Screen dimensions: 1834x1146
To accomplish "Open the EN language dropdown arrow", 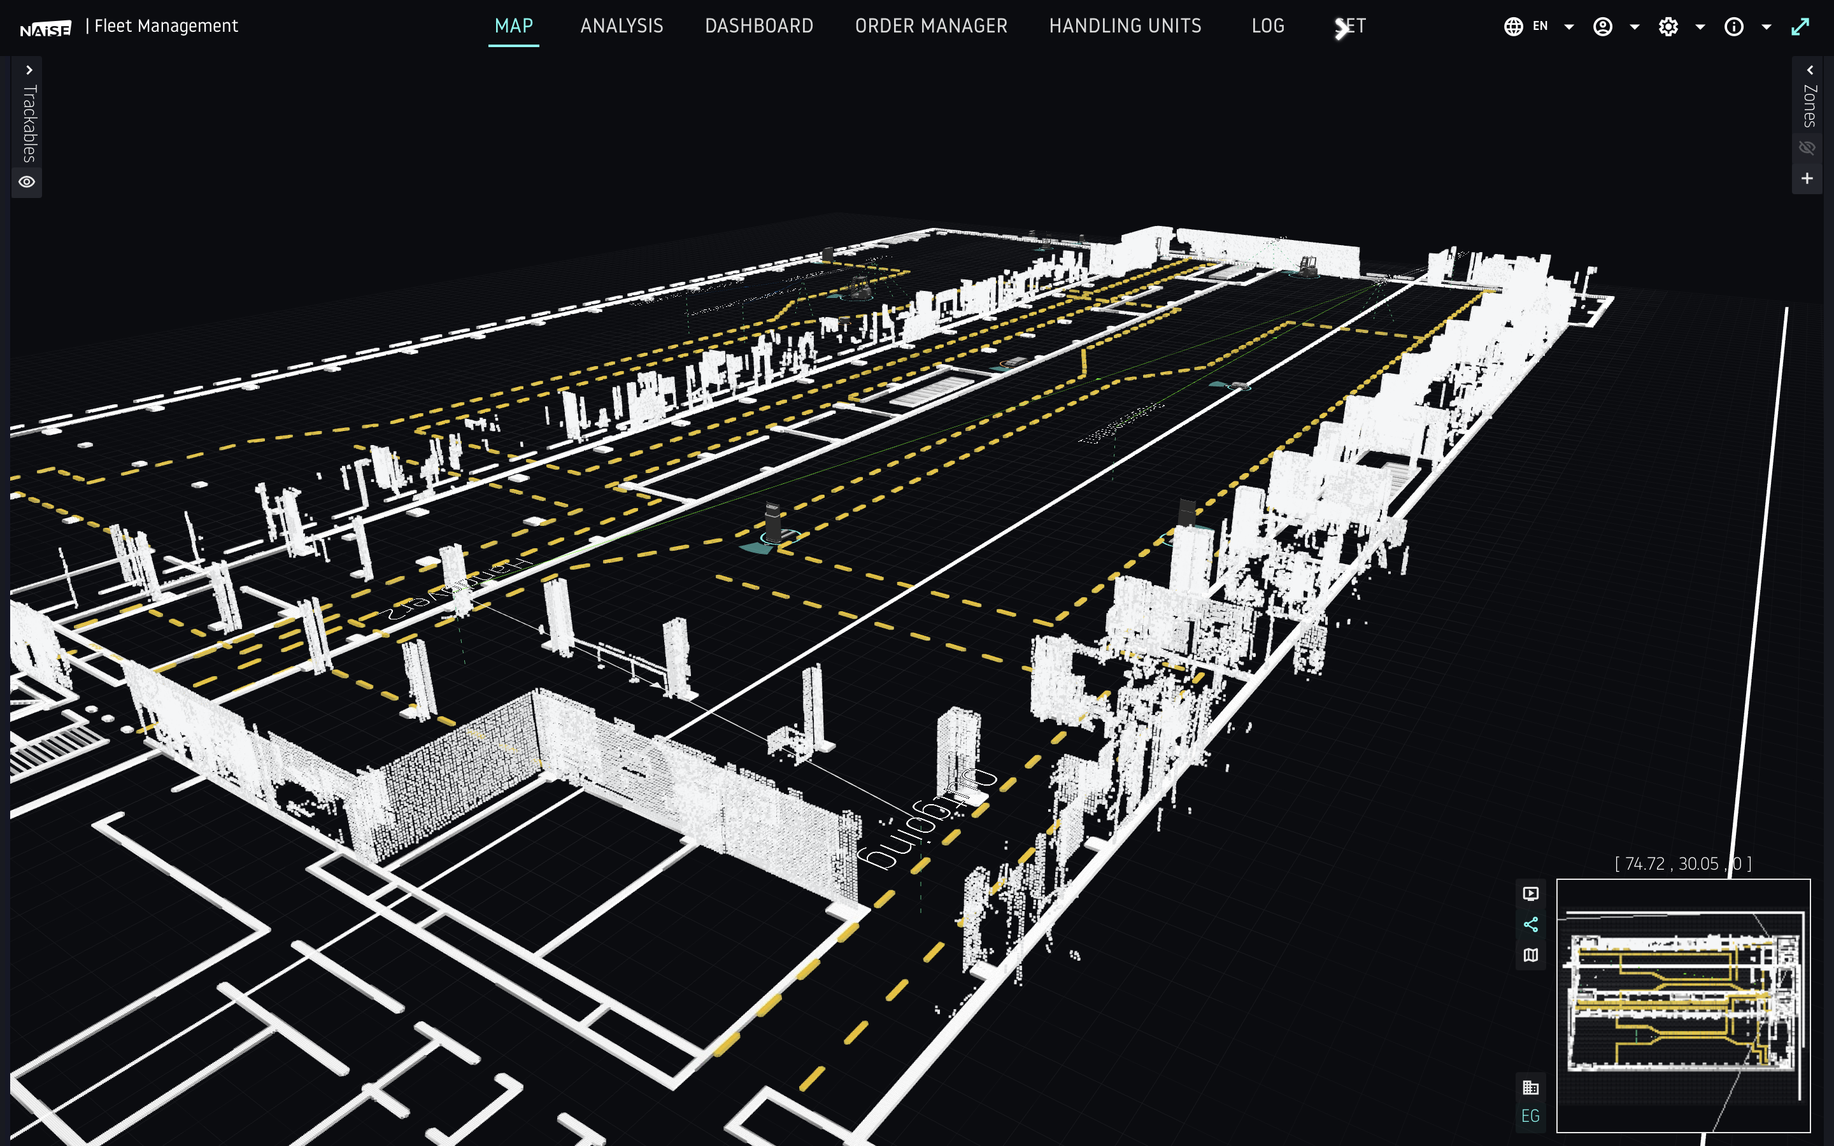I will [x=1568, y=27].
